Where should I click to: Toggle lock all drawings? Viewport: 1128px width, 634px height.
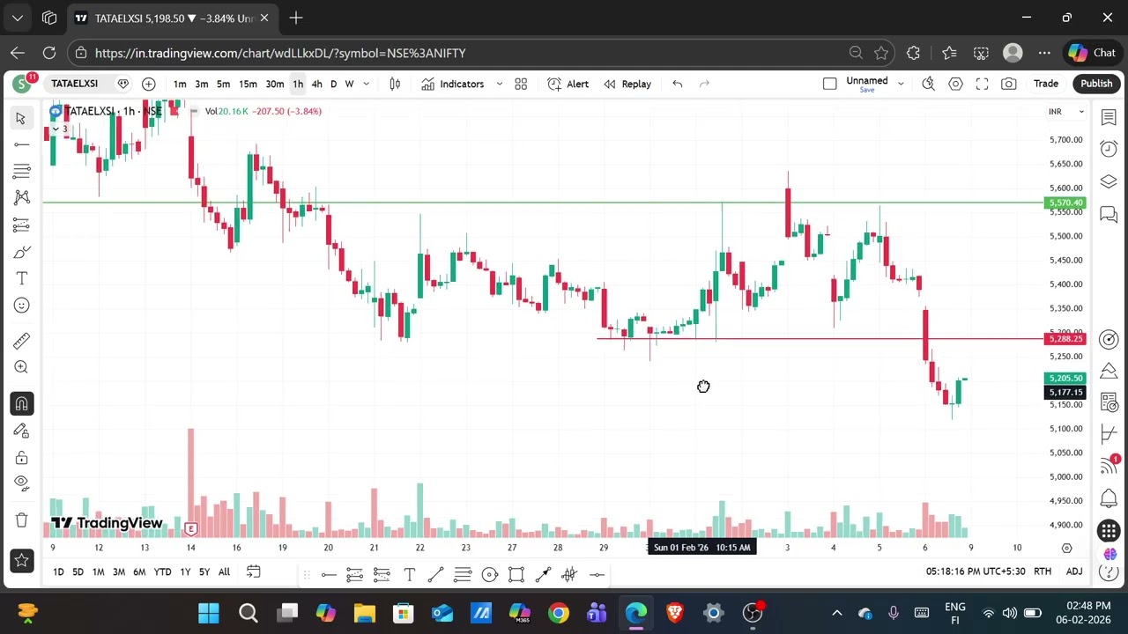pyautogui.click(x=21, y=458)
